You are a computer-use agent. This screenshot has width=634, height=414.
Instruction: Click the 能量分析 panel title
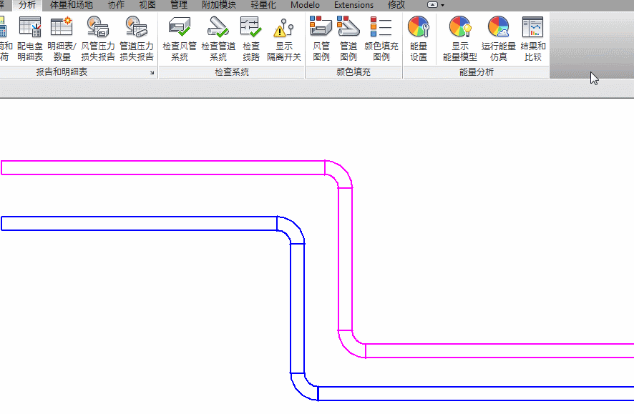477,72
